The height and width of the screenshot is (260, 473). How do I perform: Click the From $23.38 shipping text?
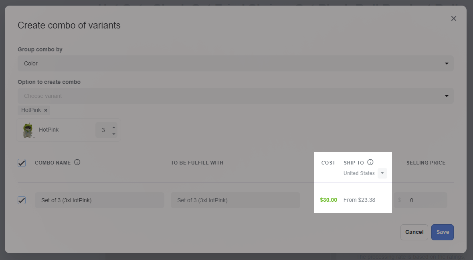click(x=359, y=200)
